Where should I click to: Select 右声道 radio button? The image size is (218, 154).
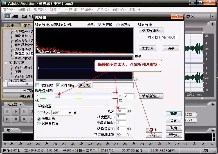click(118, 25)
